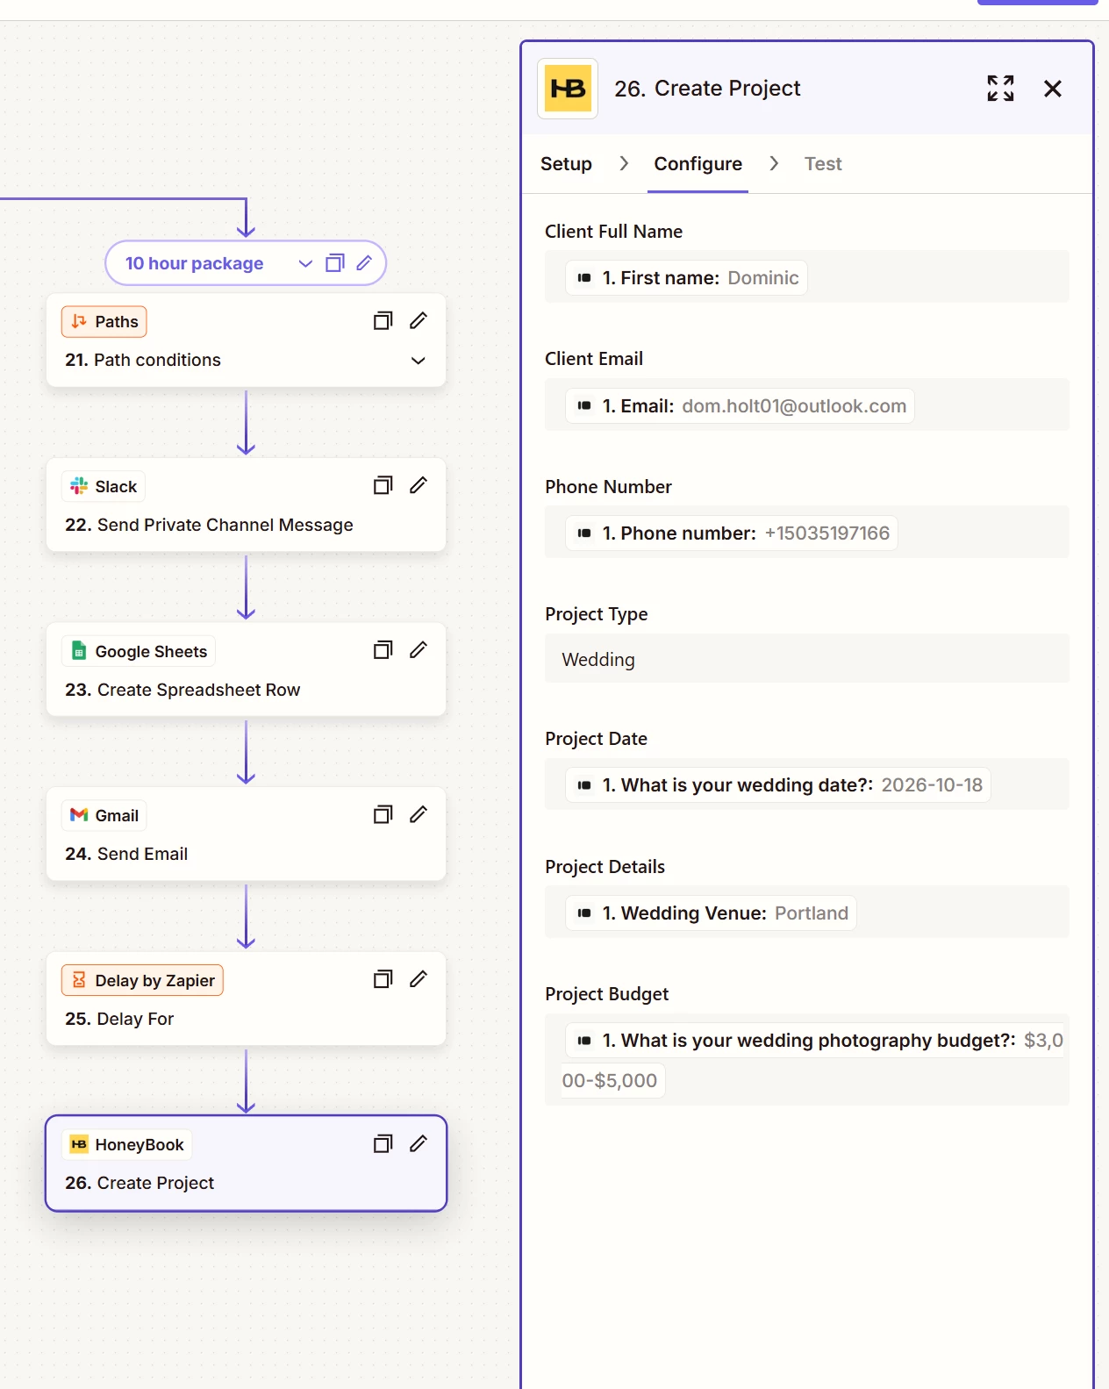Viewport: 1109px width, 1389px height.
Task: Click the Project Date field
Action: tap(806, 784)
